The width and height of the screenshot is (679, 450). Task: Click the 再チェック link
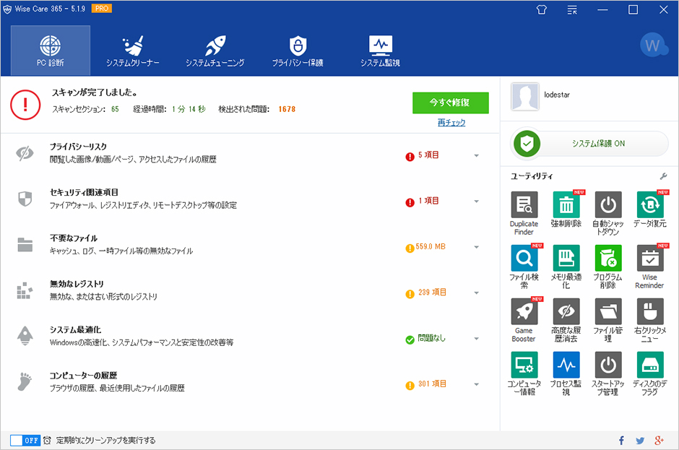(x=451, y=123)
